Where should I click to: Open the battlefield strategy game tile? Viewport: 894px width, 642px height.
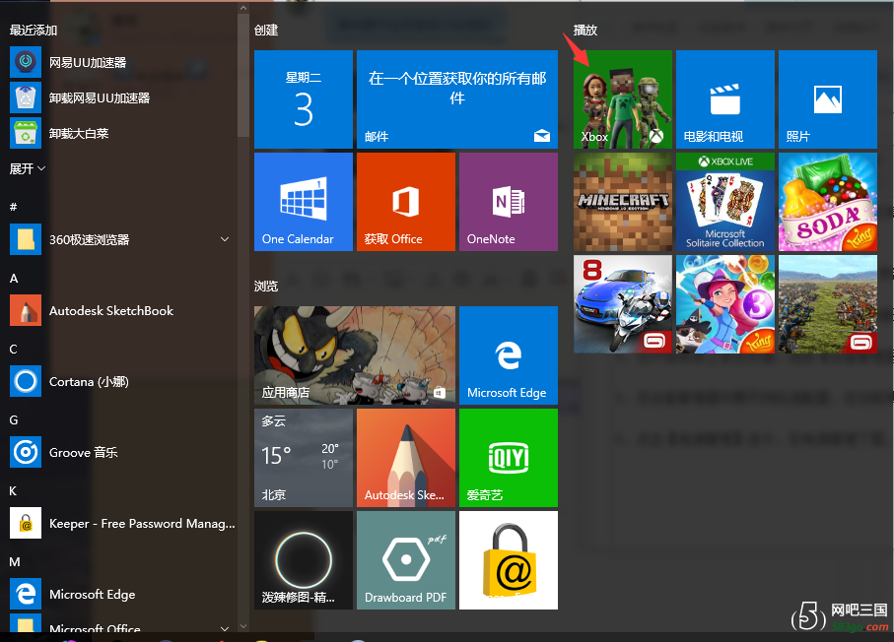coord(828,304)
